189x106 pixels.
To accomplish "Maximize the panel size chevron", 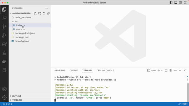I will 180,70.
